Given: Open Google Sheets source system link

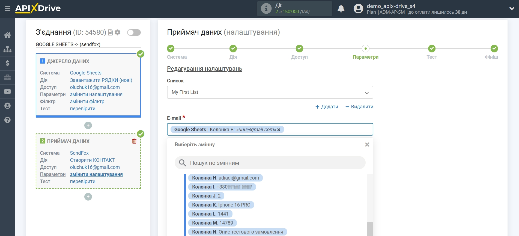Looking at the screenshot, I should tap(86, 73).
